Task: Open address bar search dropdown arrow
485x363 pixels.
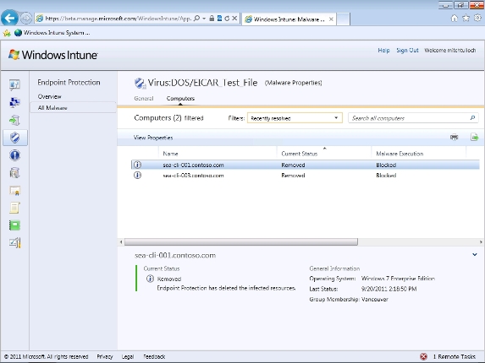Action: click(204, 19)
